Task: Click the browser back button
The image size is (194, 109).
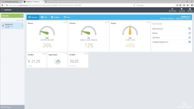Action: coord(2,5)
